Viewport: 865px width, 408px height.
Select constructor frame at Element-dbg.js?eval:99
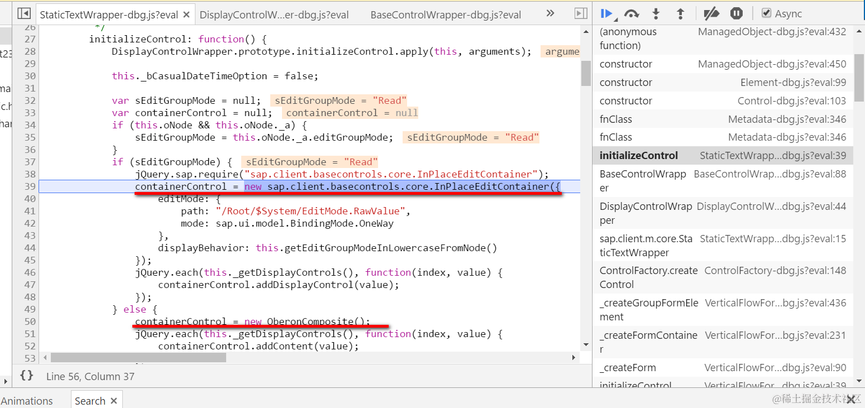[x=723, y=83]
